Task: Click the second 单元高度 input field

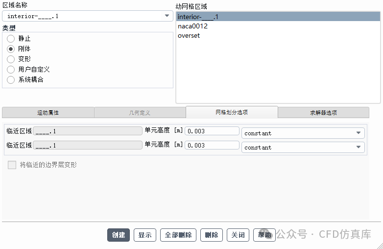Action: (x=212, y=145)
